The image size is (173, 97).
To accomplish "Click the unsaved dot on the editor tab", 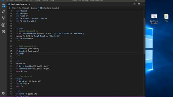I will coord(29,4).
